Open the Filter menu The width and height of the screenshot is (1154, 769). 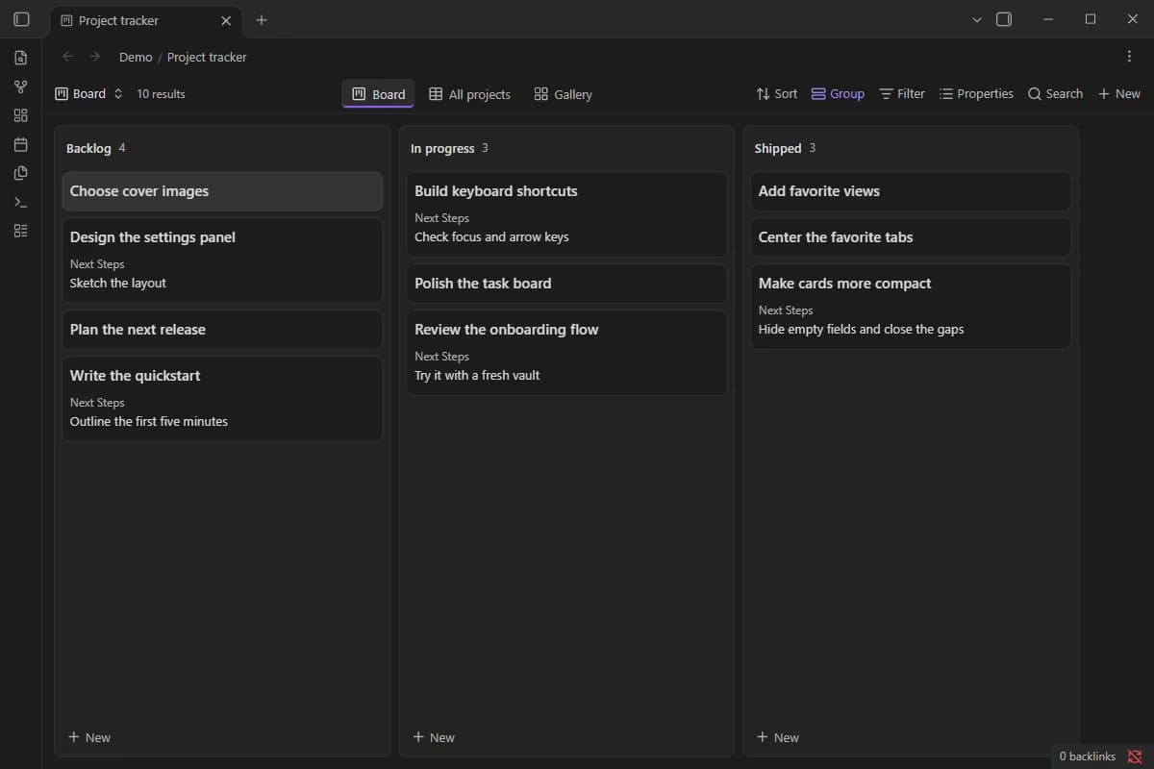[x=902, y=93]
